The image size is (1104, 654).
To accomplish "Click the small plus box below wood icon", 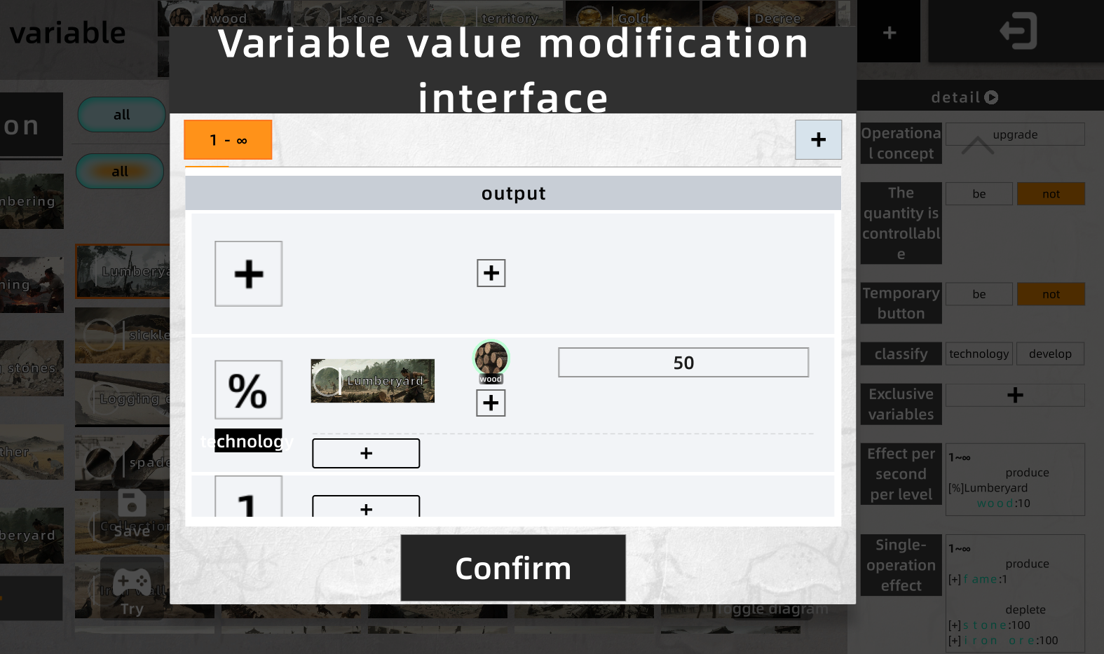I will pyautogui.click(x=491, y=403).
